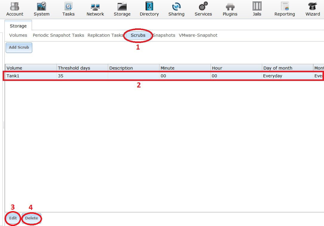Open the Services gears icon
This screenshot has height=226, width=324.
tap(203, 7)
